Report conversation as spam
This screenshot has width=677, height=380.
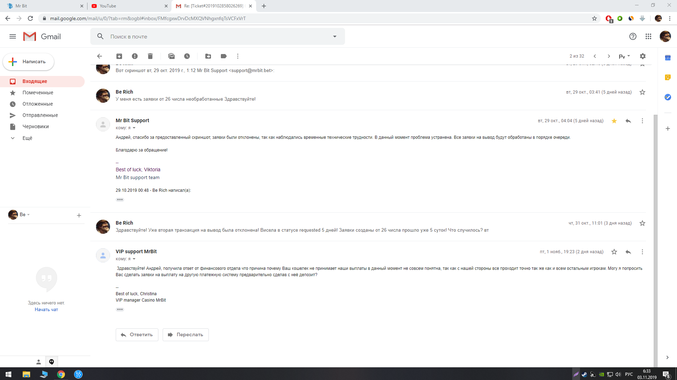(135, 56)
